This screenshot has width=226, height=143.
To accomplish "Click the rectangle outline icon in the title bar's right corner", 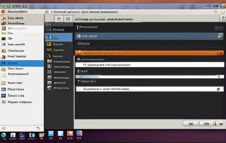I will coord(216,12).
